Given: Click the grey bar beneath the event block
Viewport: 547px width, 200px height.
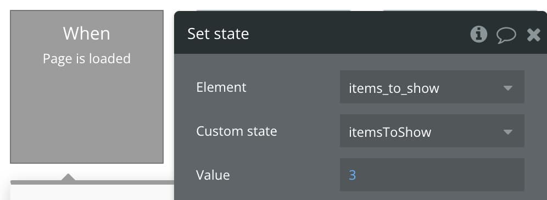Looking at the screenshot, I should [92, 182].
